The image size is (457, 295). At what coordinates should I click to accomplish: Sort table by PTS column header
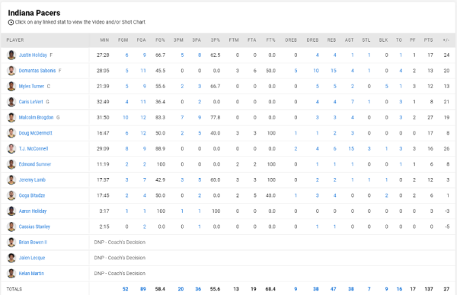(x=428, y=40)
